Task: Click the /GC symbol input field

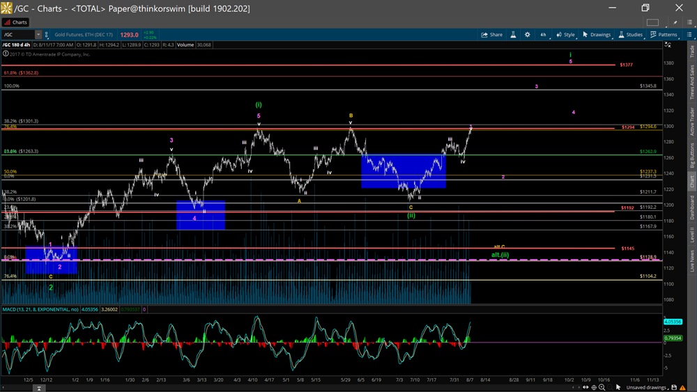Action: pyautogui.click(x=18, y=34)
